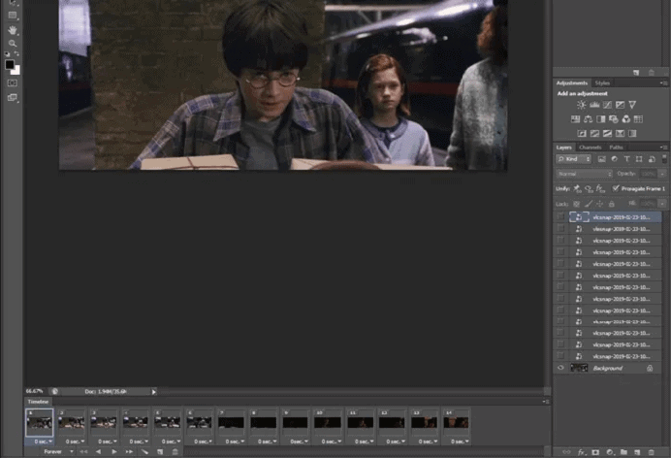
Task: Switch to the Styles tab
Action: [x=603, y=83]
